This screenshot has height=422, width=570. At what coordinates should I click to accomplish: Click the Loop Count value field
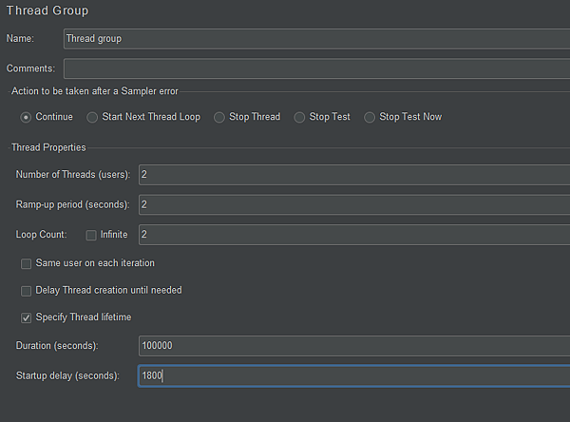[354, 235]
